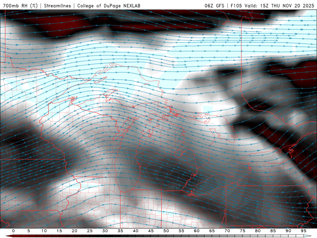This screenshot has height=238, width=317.
Task: Select the 60 label on the color scale
Action: click(197, 231)
